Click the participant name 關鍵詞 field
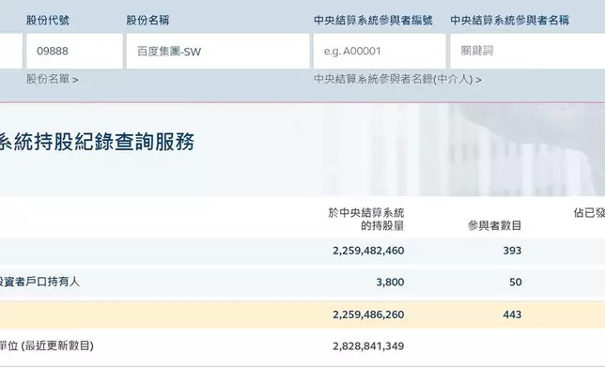 (527, 51)
